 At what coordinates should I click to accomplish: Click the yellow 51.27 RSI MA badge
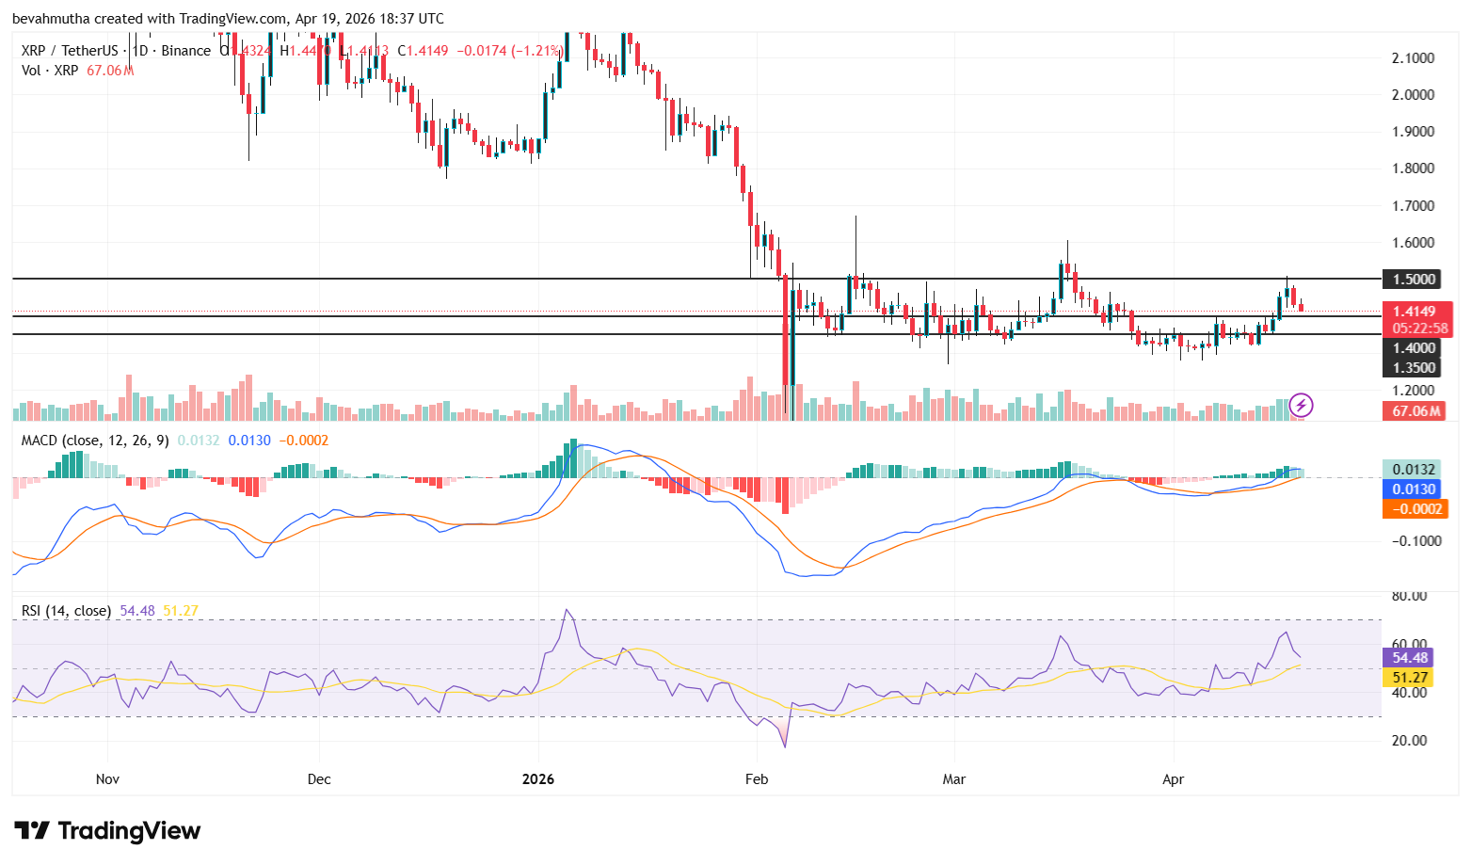[1409, 677]
